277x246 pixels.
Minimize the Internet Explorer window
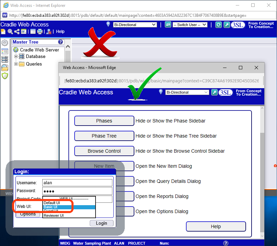(x=237, y=5)
